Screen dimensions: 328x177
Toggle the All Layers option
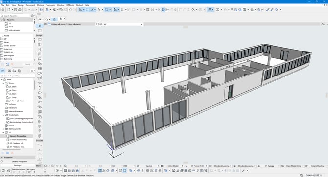pyautogui.click(x=31, y=169)
